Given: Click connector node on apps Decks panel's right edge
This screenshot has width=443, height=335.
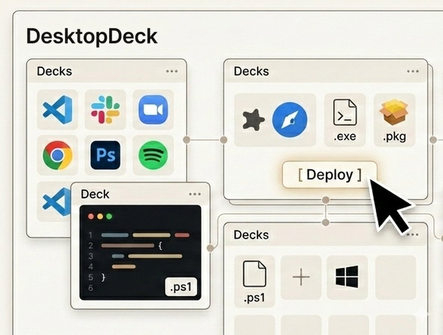Looking at the screenshot, I should coord(187,140).
